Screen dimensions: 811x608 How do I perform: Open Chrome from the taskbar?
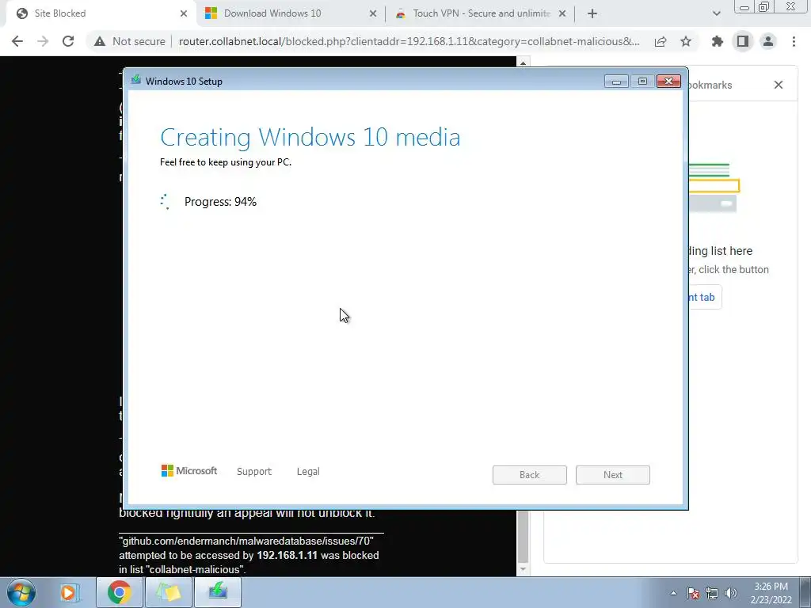pyautogui.click(x=119, y=592)
